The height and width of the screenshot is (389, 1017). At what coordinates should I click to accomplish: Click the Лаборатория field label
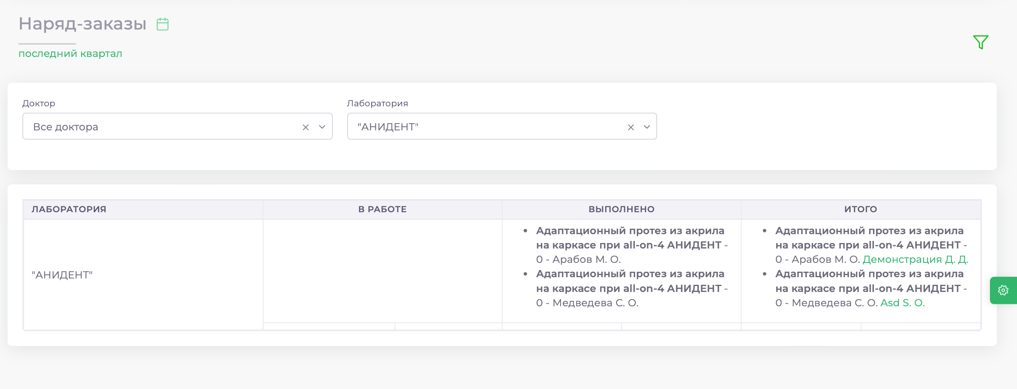tap(378, 103)
